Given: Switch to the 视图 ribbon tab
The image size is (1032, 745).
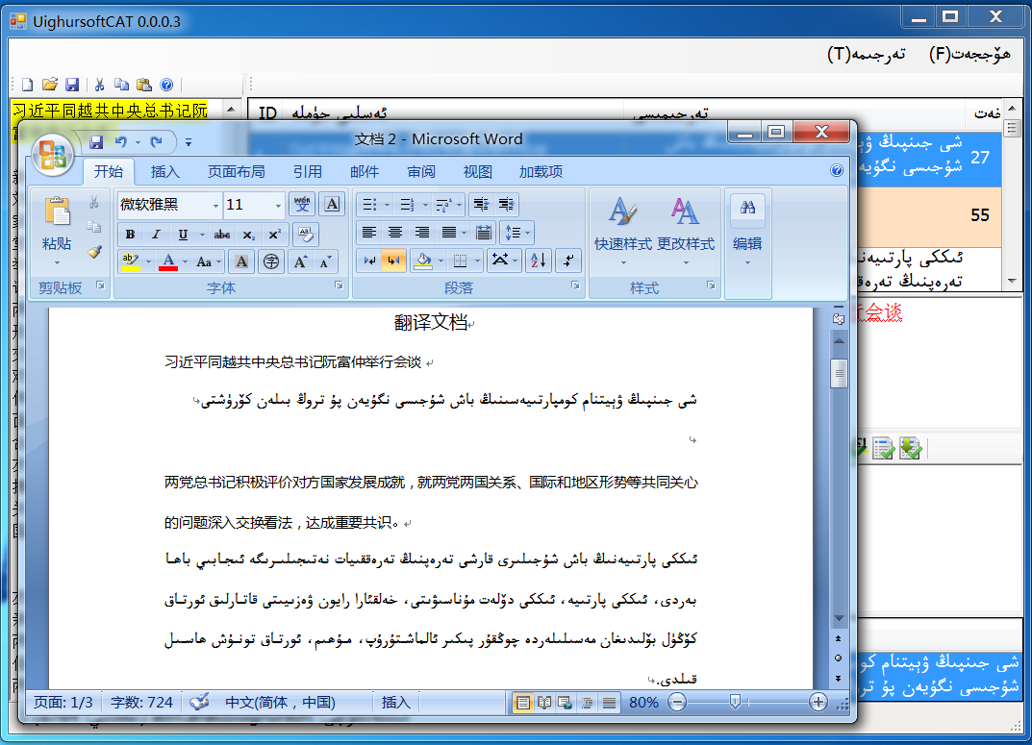Looking at the screenshot, I should [477, 172].
